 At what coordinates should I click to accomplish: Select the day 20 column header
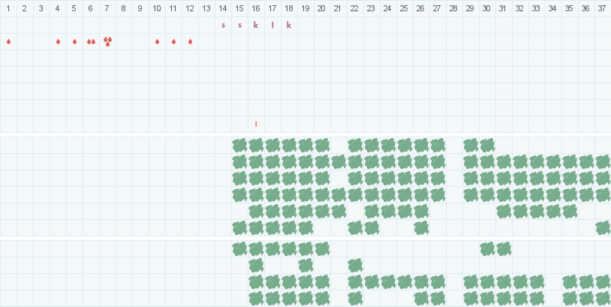321,8
